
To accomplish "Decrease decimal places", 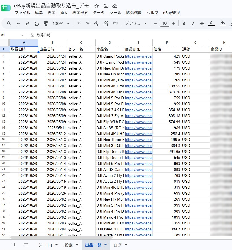I will click(96, 24).
